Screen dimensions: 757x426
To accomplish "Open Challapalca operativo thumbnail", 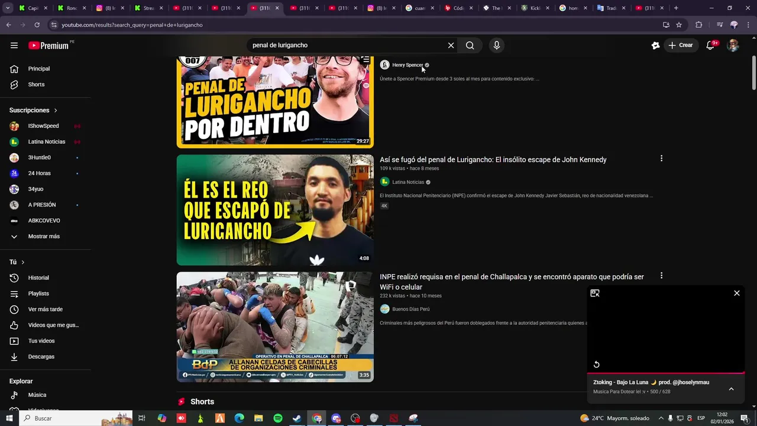I will coord(275,327).
